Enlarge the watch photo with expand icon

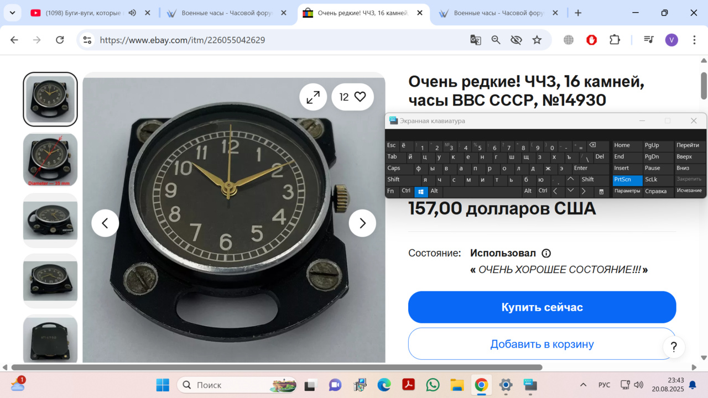pyautogui.click(x=313, y=97)
